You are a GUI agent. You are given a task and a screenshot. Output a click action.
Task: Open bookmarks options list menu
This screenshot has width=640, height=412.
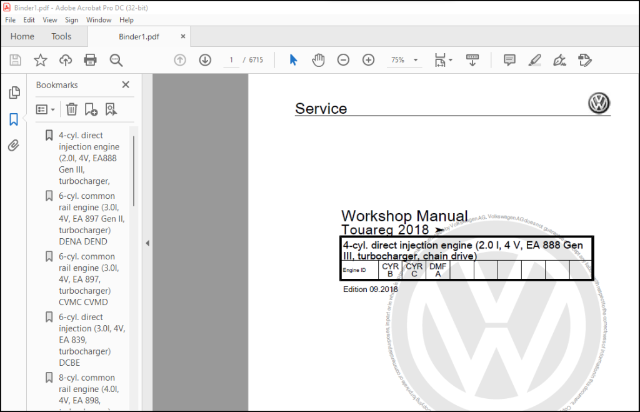tap(45, 109)
